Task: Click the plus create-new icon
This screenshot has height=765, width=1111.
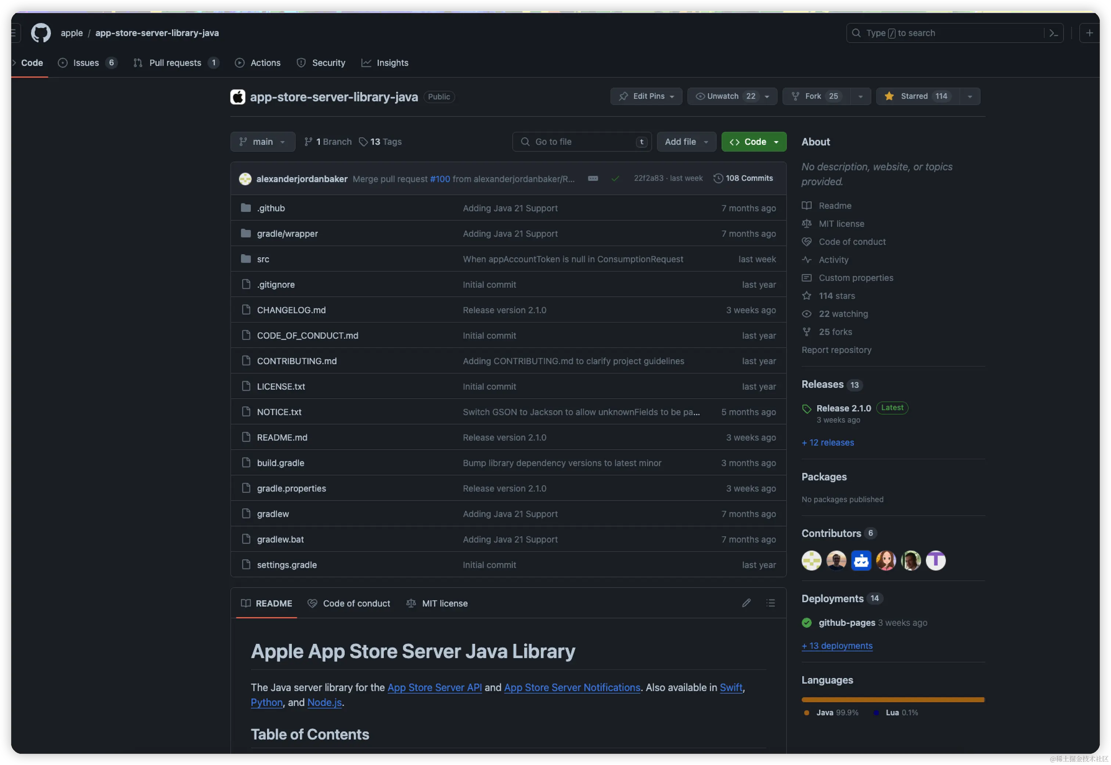Action: (x=1089, y=33)
